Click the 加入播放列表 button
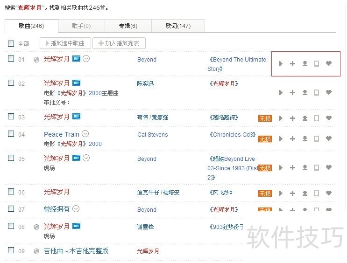This screenshot has width=347, height=263. click(x=119, y=43)
